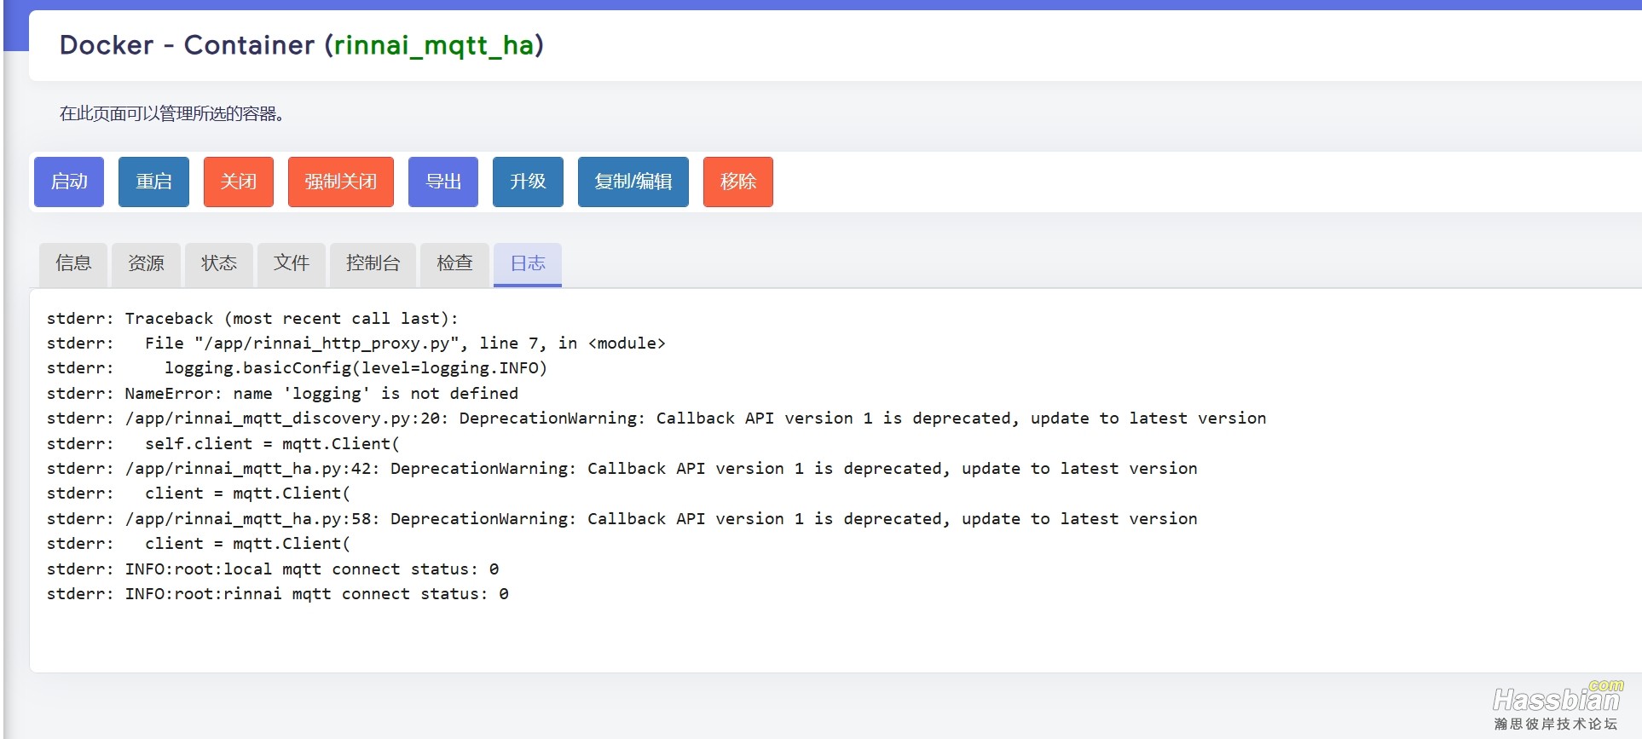Open 复制/编辑 to duplicate or edit container
The width and height of the screenshot is (1642, 739).
coord(633,182)
